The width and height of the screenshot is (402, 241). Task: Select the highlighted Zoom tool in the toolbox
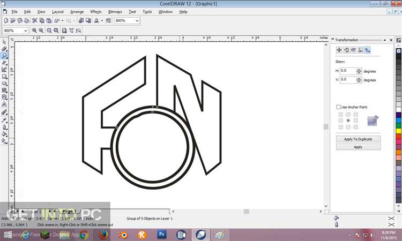click(4, 56)
